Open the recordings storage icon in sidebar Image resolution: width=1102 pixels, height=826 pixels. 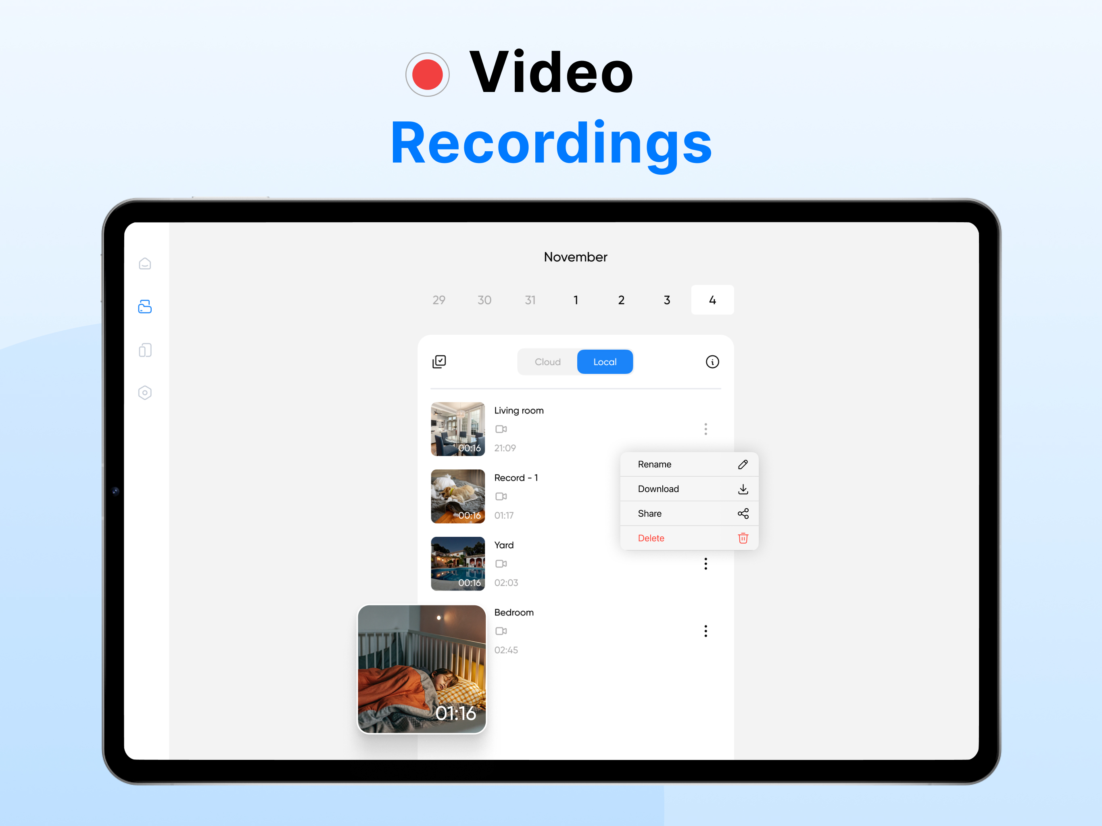pyautogui.click(x=145, y=307)
